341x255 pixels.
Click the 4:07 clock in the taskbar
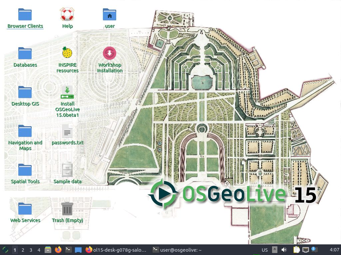click(334, 250)
